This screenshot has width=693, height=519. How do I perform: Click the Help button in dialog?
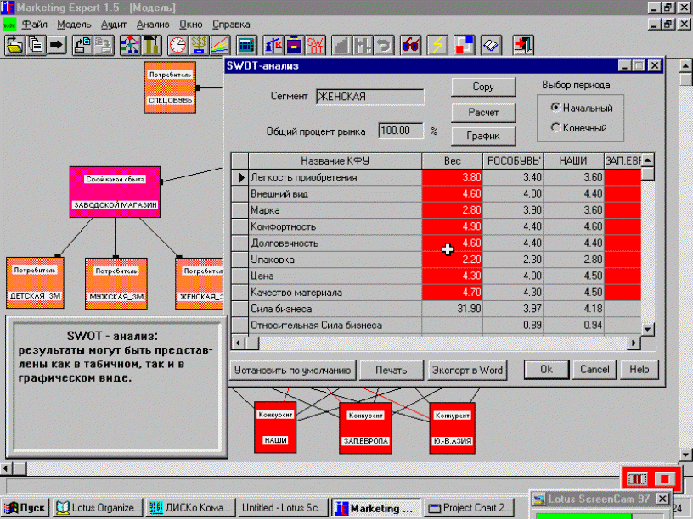(x=639, y=370)
